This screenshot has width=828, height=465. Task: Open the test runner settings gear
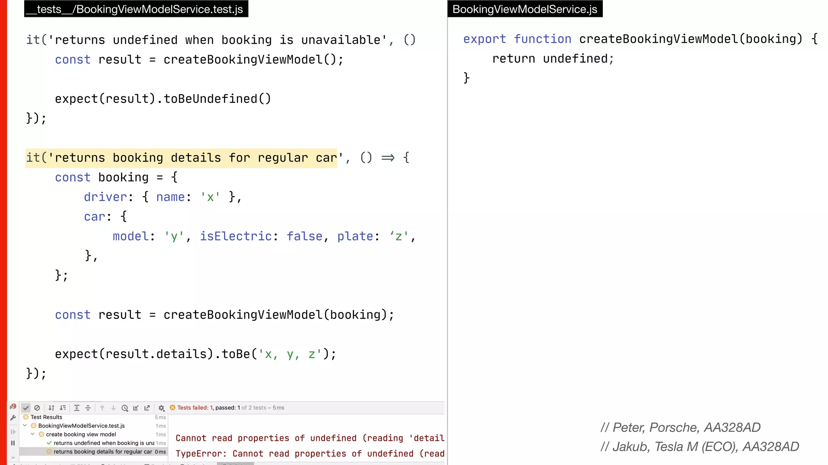161,408
